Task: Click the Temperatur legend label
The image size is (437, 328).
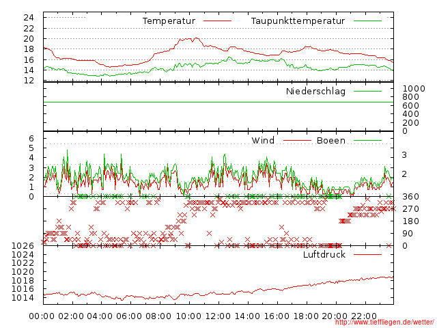Action: (169, 21)
